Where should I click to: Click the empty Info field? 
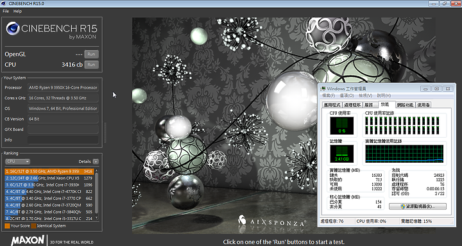(x=63, y=140)
